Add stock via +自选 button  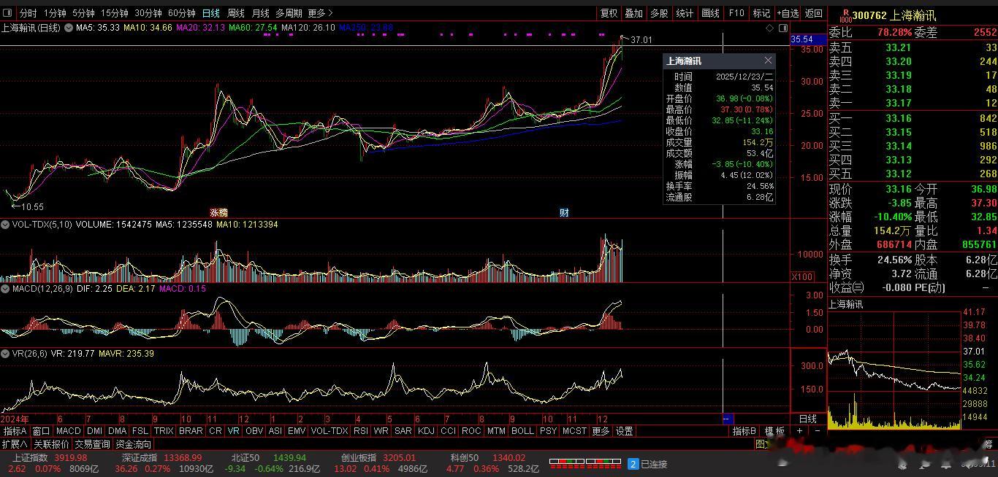tap(788, 13)
